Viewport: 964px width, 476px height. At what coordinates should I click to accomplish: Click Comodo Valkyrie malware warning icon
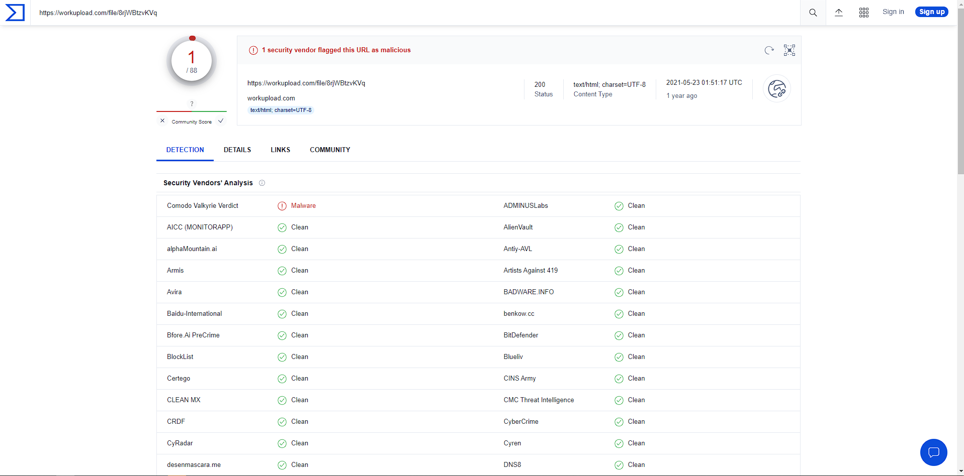(x=282, y=206)
